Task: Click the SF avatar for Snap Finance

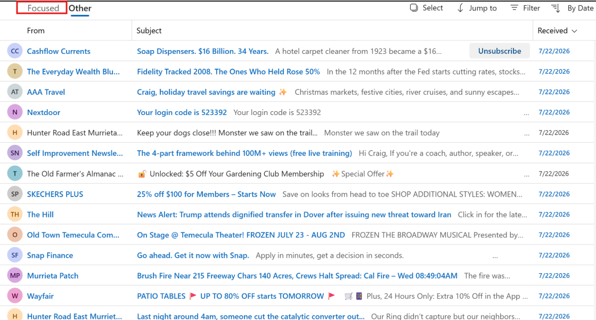Action: (15, 256)
